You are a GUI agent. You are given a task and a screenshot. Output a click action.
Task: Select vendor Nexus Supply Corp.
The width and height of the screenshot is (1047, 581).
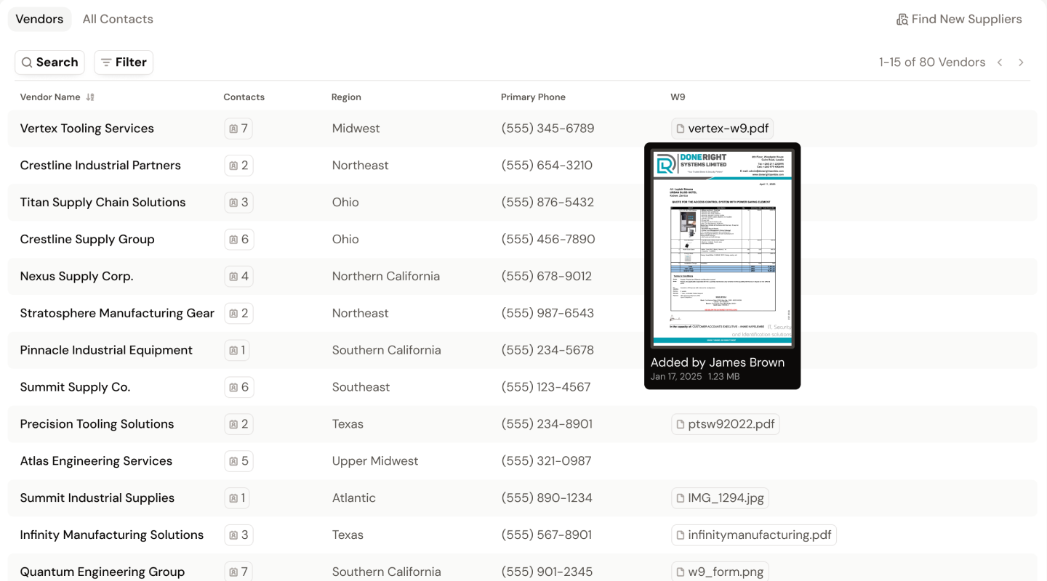(76, 277)
